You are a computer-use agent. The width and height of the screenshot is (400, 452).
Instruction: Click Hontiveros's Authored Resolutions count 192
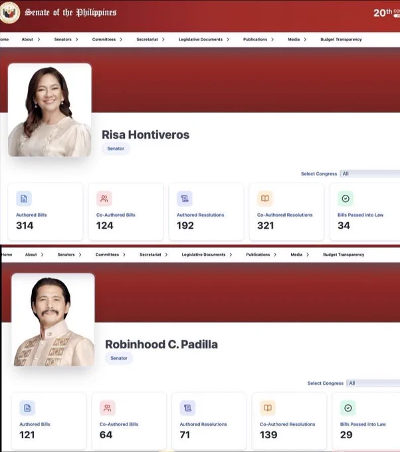(x=185, y=225)
